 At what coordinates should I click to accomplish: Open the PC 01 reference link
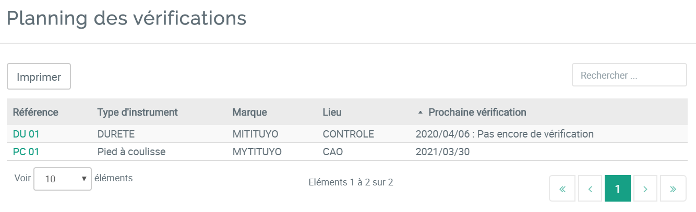point(26,152)
